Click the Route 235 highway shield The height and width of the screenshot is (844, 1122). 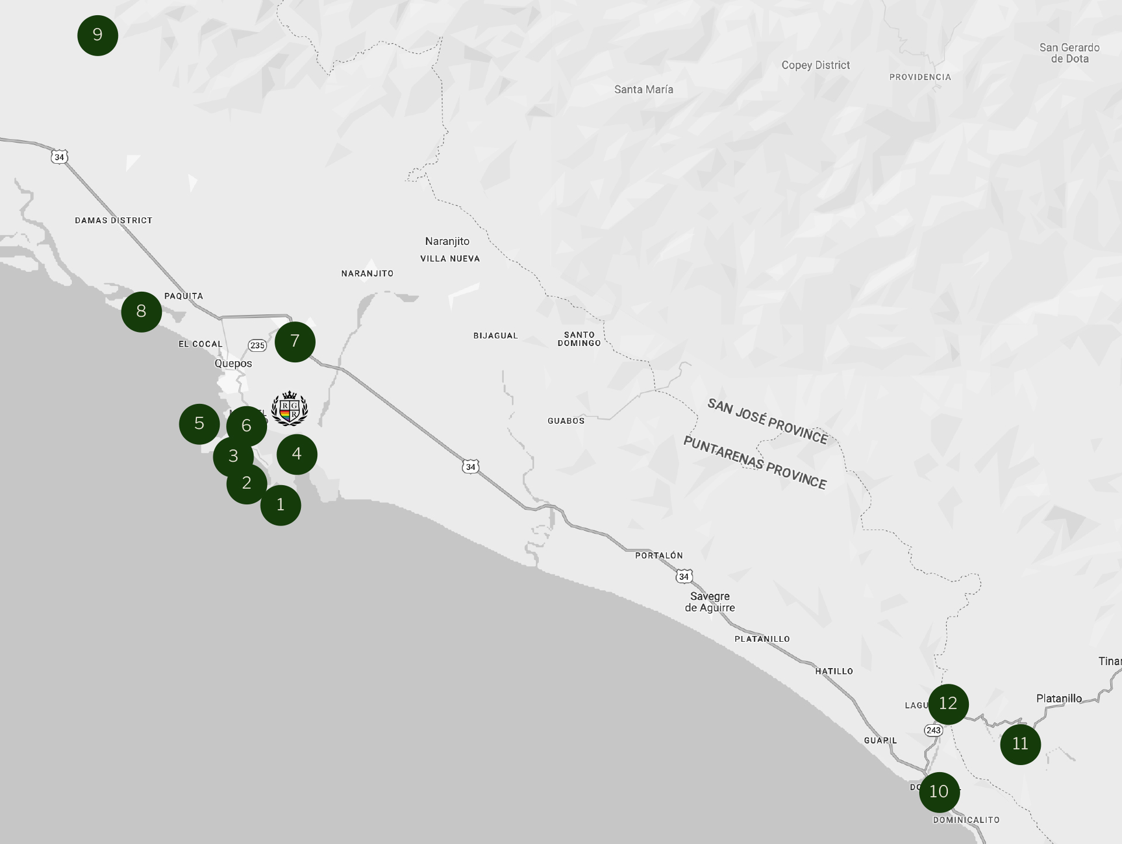click(257, 345)
